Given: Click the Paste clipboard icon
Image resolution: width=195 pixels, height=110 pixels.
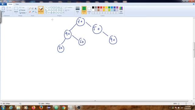Looking at the screenshot, I should [x=3, y=9].
